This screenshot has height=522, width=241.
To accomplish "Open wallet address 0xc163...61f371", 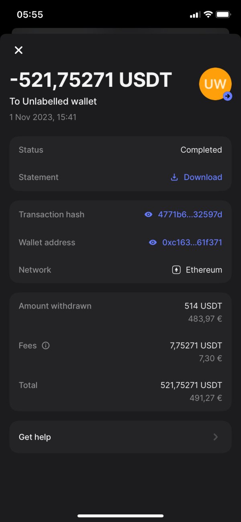I will pyautogui.click(x=192, y=243).
